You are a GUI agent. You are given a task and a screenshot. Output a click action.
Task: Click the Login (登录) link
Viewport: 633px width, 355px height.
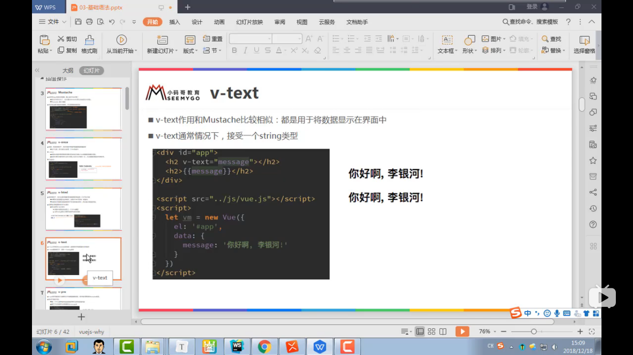[532, 7]
